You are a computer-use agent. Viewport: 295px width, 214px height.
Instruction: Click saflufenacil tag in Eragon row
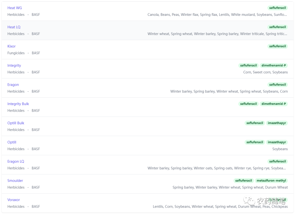[x=278, y=85]
